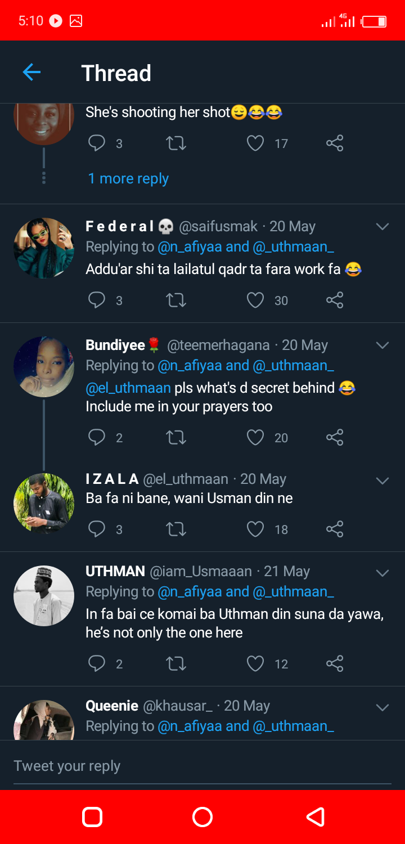Like the UTHMAN tweet with 12 likes
The width and height of the screenshot is (405, 844).
(255, 664)
